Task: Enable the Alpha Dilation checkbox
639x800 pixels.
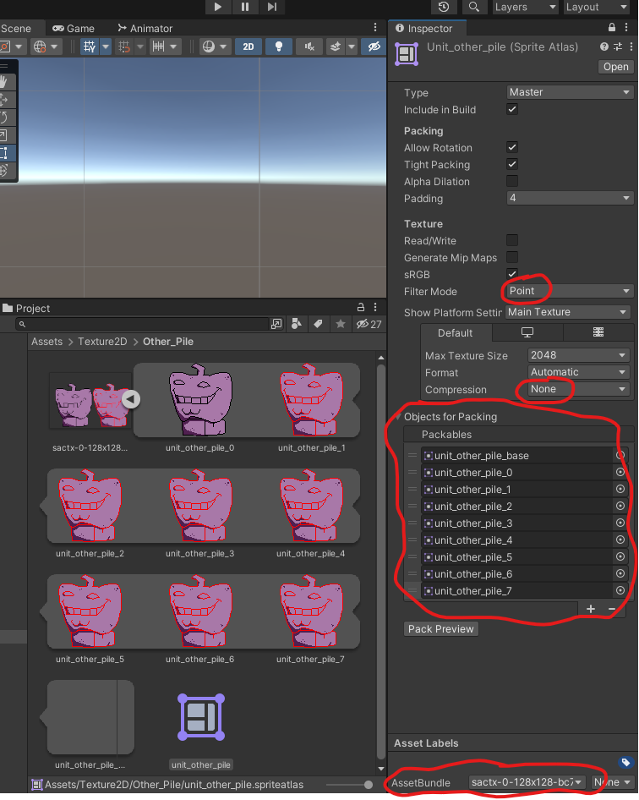Action: (511, 182)
